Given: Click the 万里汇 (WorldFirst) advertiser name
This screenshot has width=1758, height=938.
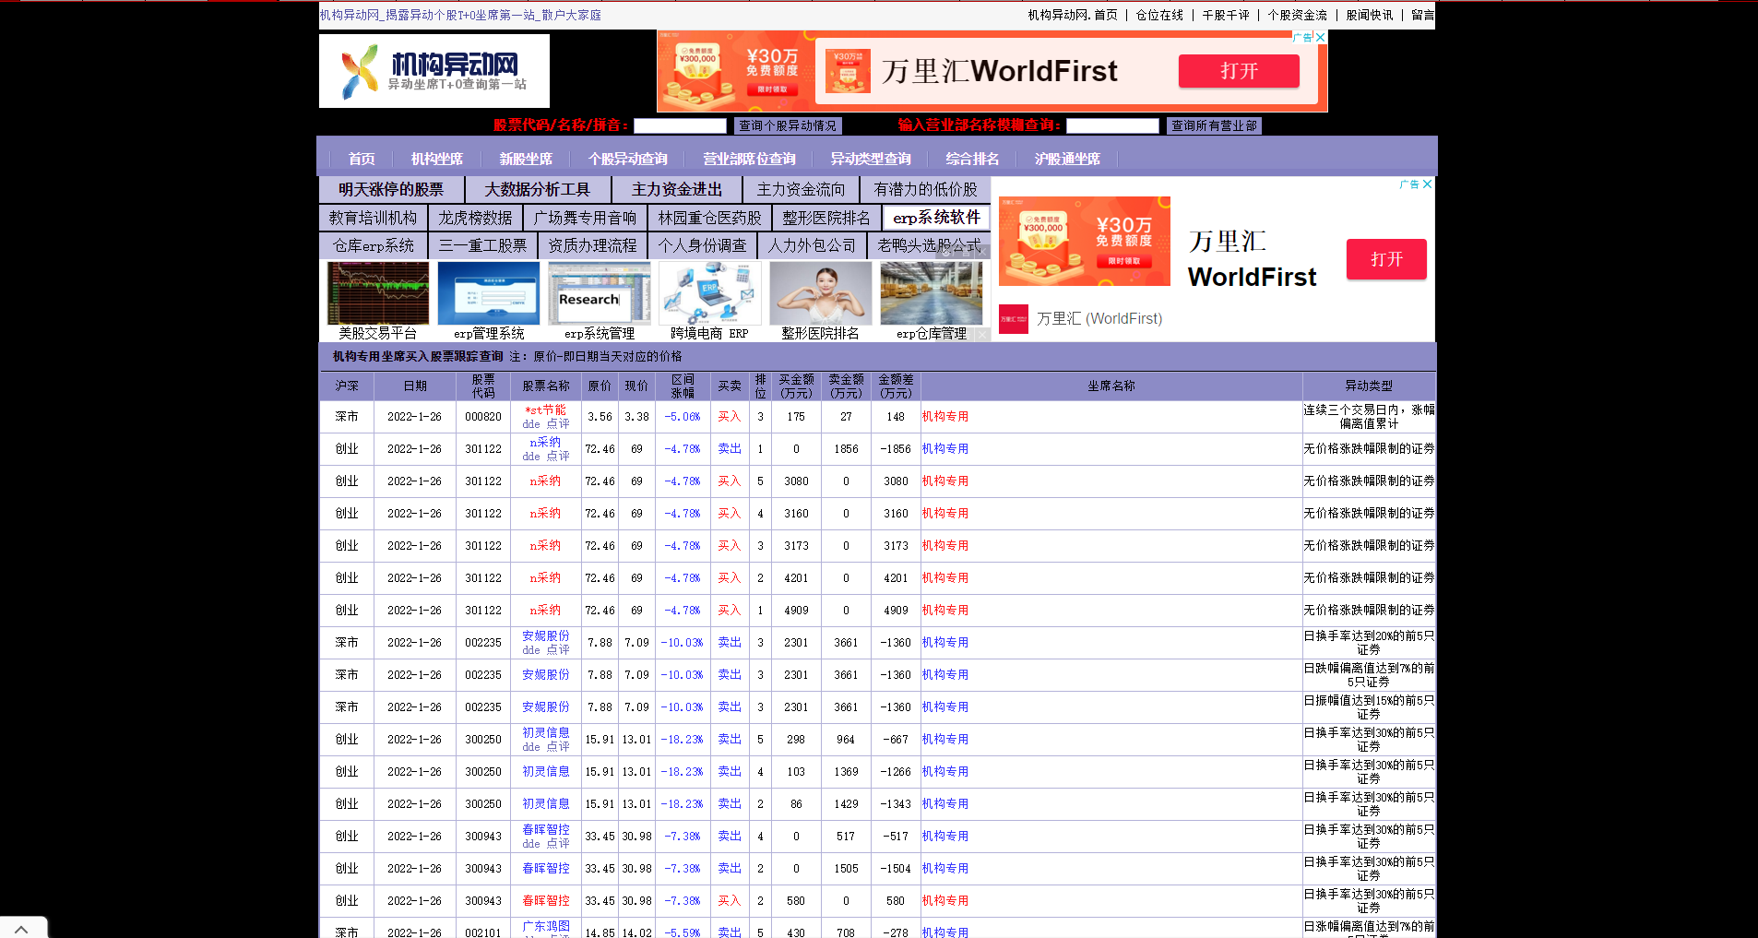Looking at the screenshot, I should 1099,319.
